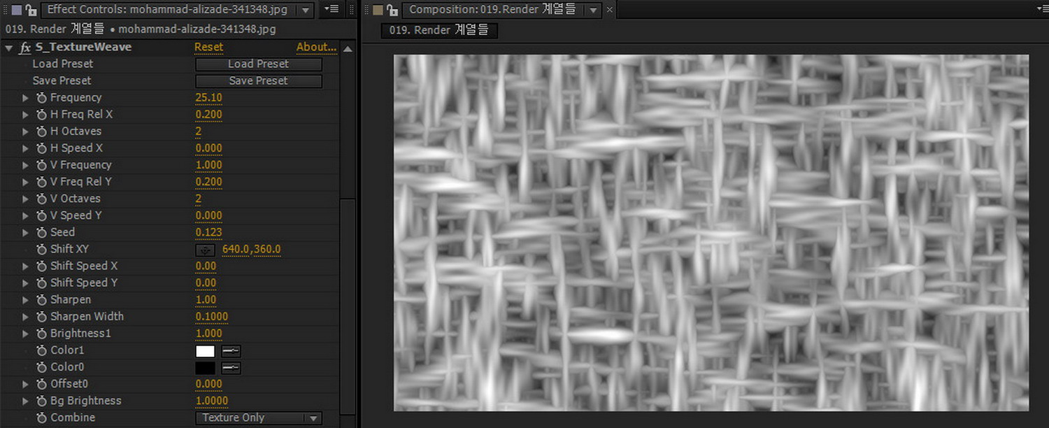Reset the S_TextureWeave effect
The width and height of the screenshot is (1049, 428).
[208, 48]
